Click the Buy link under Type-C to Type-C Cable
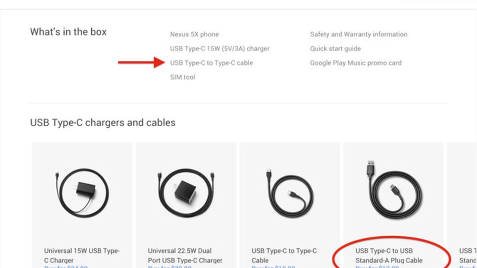The width and height of the screenshot is (477, 268). point(274,267)
